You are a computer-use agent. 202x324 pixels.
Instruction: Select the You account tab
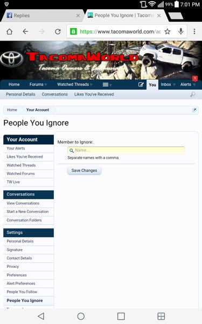point(152,85)
